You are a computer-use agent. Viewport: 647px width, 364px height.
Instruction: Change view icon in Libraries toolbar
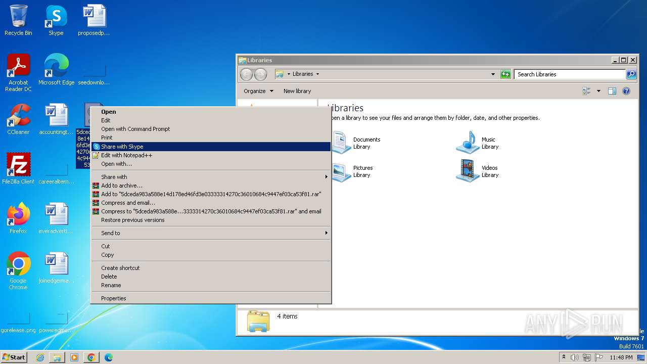586,91
